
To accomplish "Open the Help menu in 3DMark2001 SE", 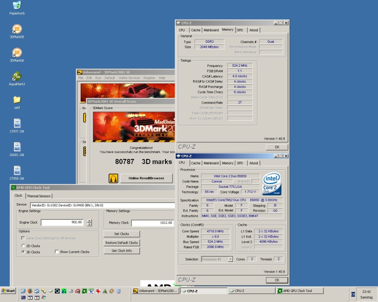I will pyautogui.click(x=162, y=78).
